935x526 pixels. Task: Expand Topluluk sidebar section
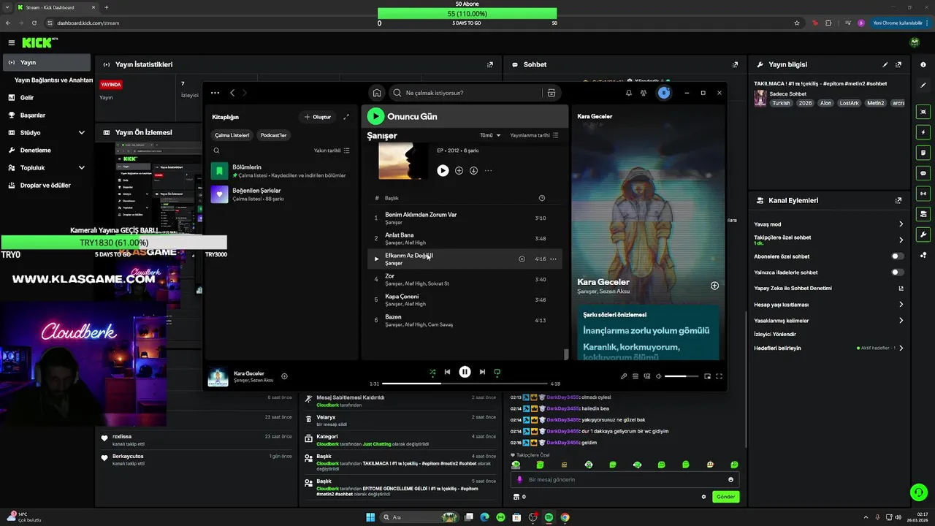81,168
